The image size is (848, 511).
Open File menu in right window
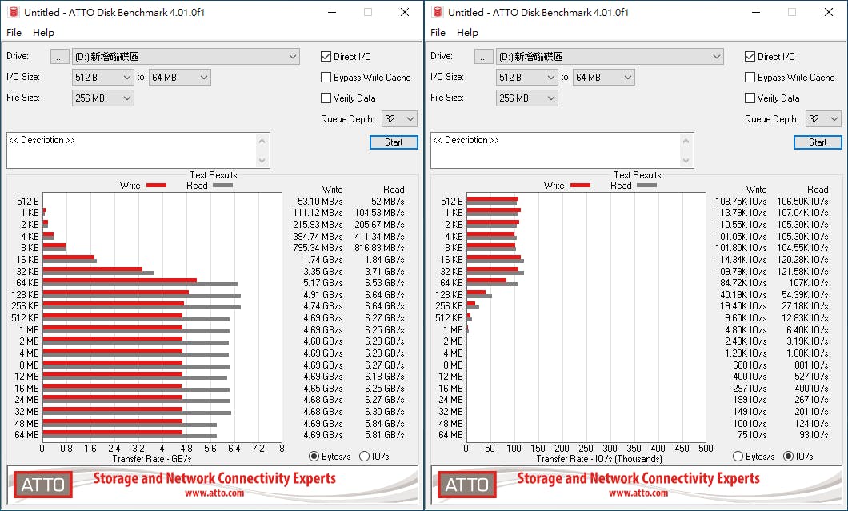(x=438, y=33)
